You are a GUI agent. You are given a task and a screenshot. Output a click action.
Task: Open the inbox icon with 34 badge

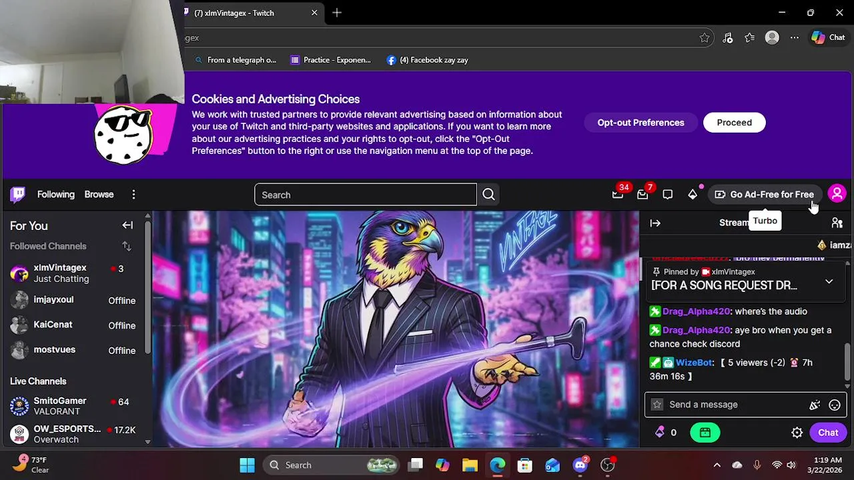point(618,194)
